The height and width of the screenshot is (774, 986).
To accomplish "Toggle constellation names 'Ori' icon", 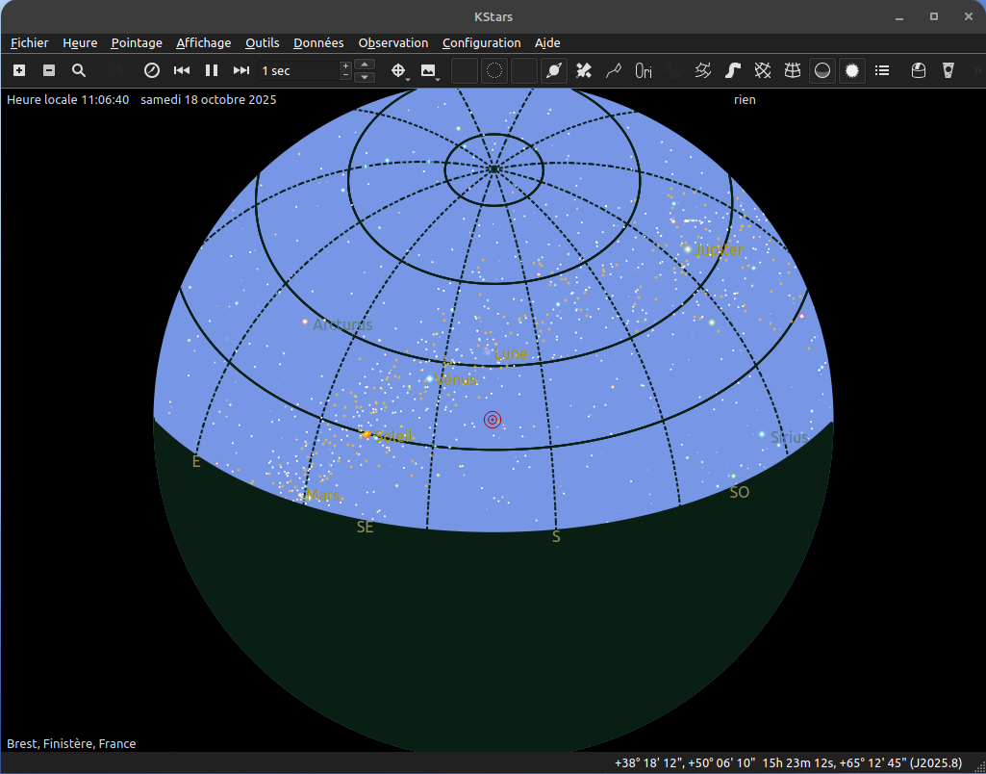I will tap(644, 70).
